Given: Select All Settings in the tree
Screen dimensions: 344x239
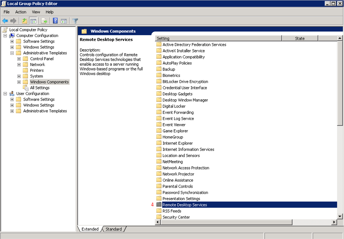Looking at the screenshot, I should (x=40, y=88).
